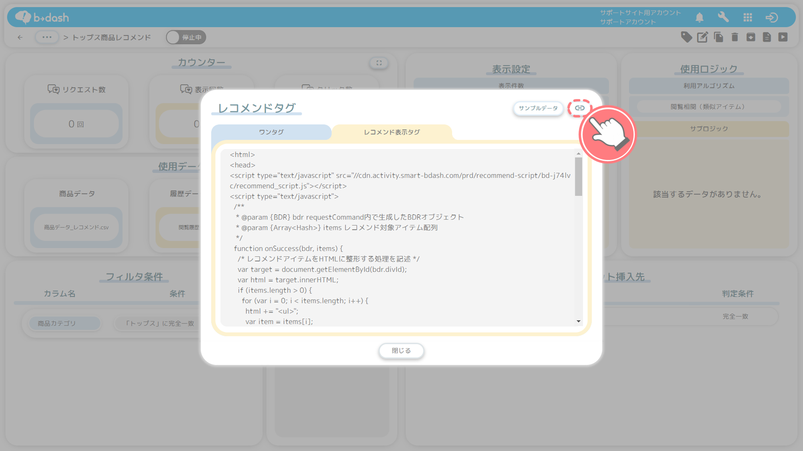Grab the code area scrollbar thumb

pyautogui.click(x=579, y=176)
